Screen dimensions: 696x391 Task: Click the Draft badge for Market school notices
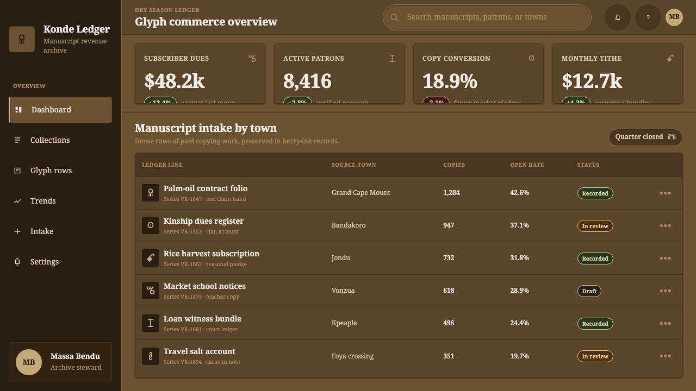589,291
